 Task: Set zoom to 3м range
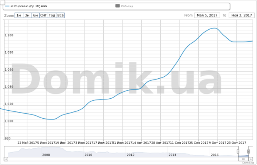[x=27, y=15]
